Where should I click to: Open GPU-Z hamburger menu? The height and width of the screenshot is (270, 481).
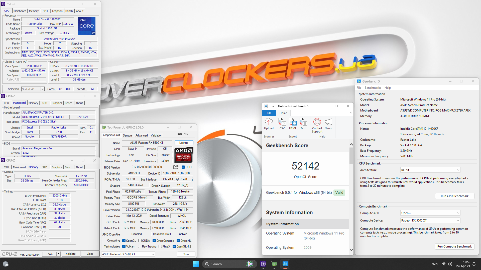pyautogui.click(x=192, y=134)
